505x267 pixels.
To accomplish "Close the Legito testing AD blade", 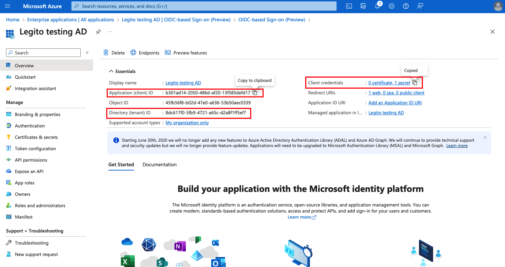I will click(493, 32).
